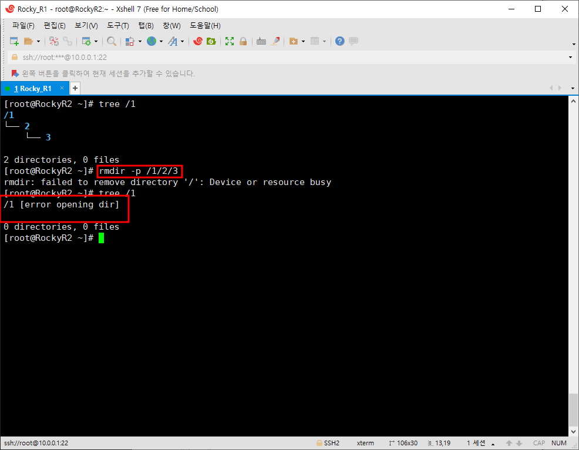Click the Find magnifier icon
The width and height of the screenshot is (579, 450).
pyautogui.click(x=112, y=41)
